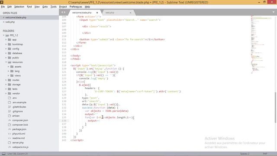Open the Selection menu
The image size is (277, 156).
coord(19,7)
